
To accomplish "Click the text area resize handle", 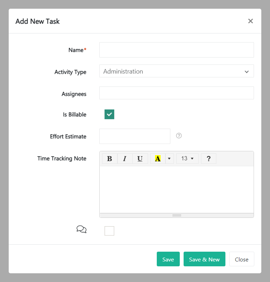I will (176, 215).
